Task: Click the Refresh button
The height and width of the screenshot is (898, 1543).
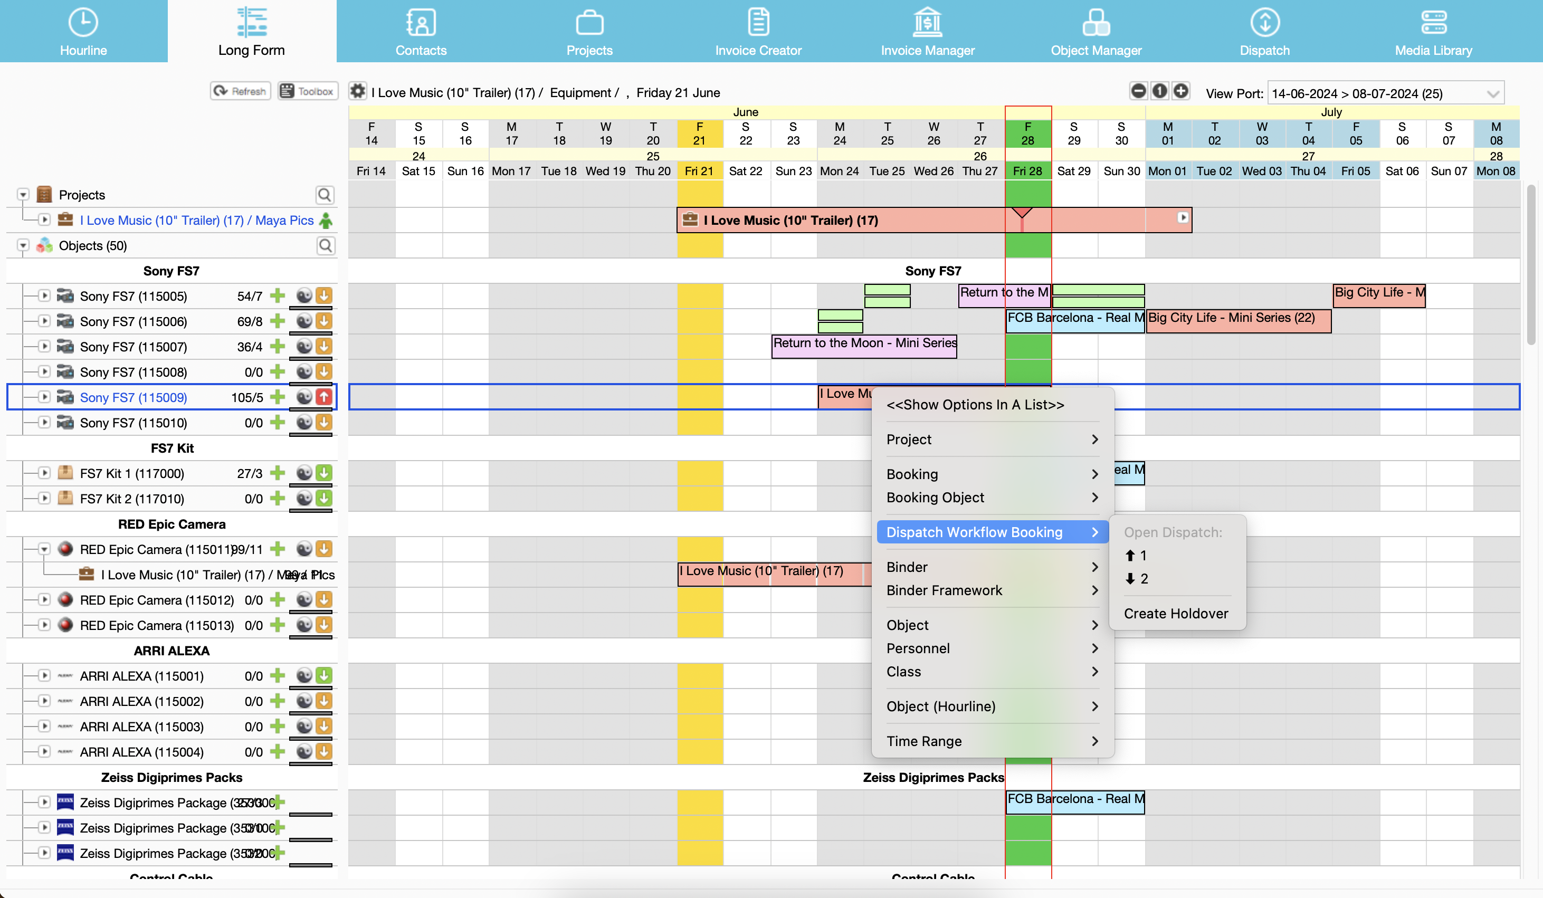Action: coord(241,91)
